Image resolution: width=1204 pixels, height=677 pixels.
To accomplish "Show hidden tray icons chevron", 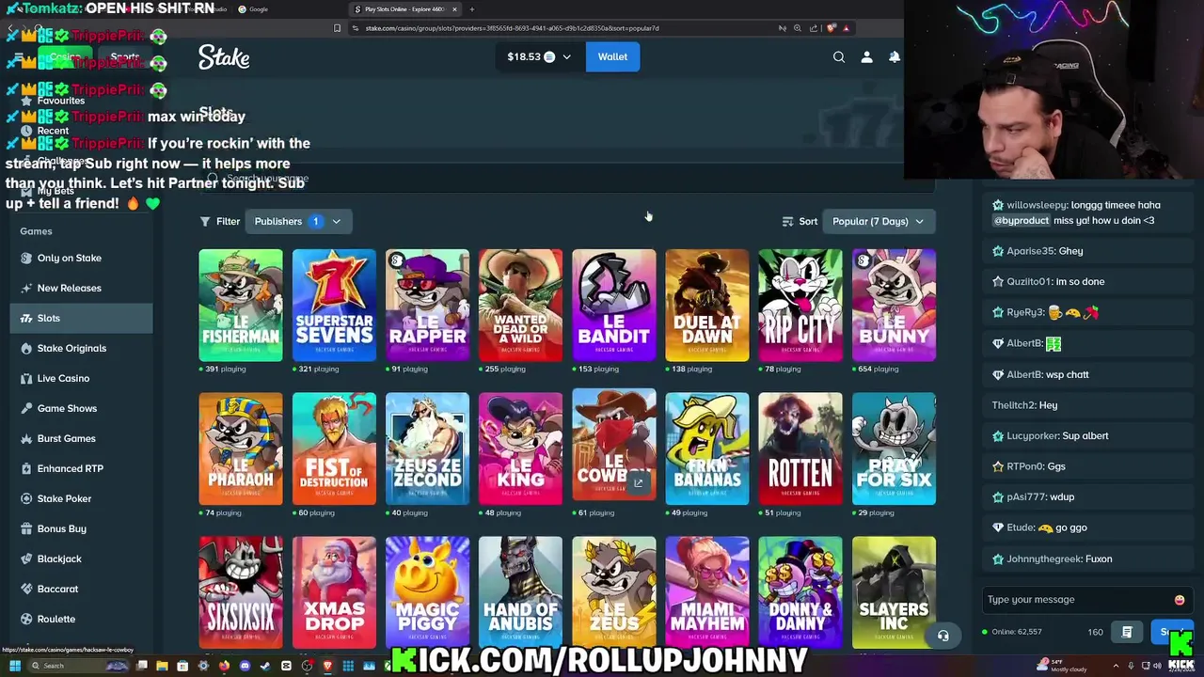I will tap(1116, 666).
